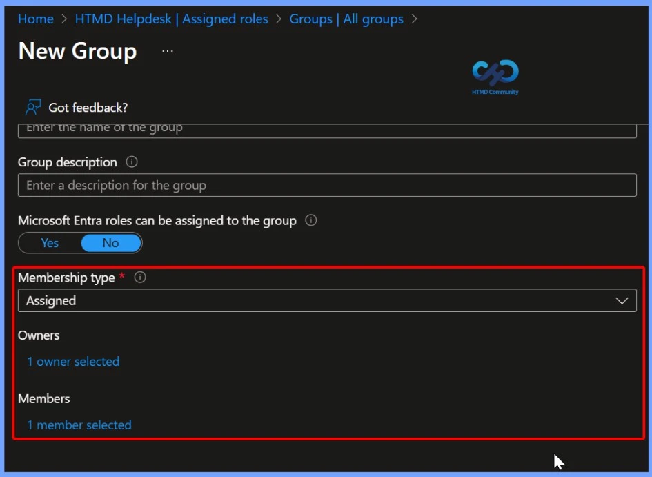Keep Entra role assignment disabled by clicking No
This screenshot has width=652, height=477.
click(110, 242)
